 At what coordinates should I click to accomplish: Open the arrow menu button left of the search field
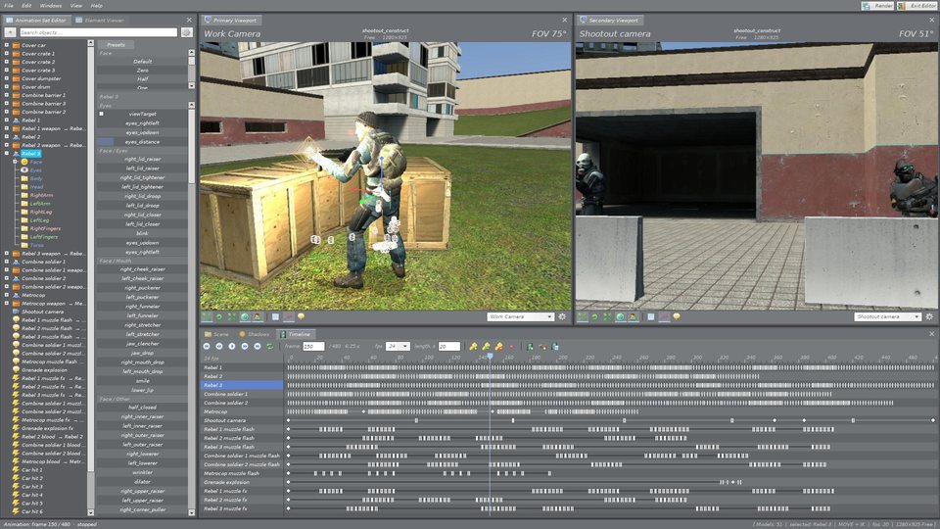(10, 32)
